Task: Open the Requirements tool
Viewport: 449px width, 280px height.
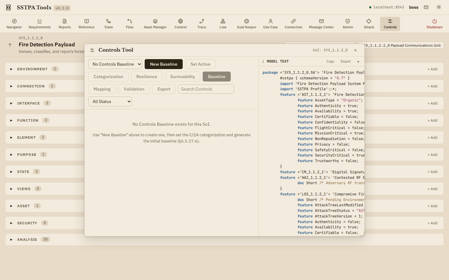Action: point(40,24)
